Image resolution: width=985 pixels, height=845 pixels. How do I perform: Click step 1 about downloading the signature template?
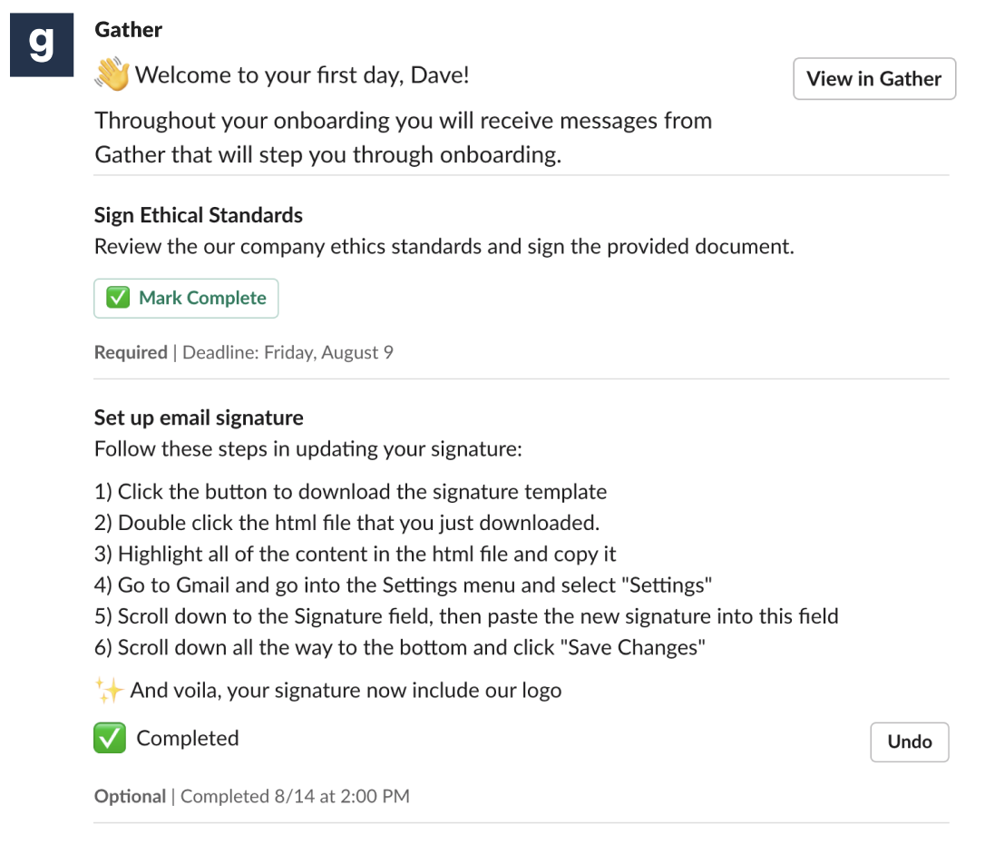pos(350,492)
